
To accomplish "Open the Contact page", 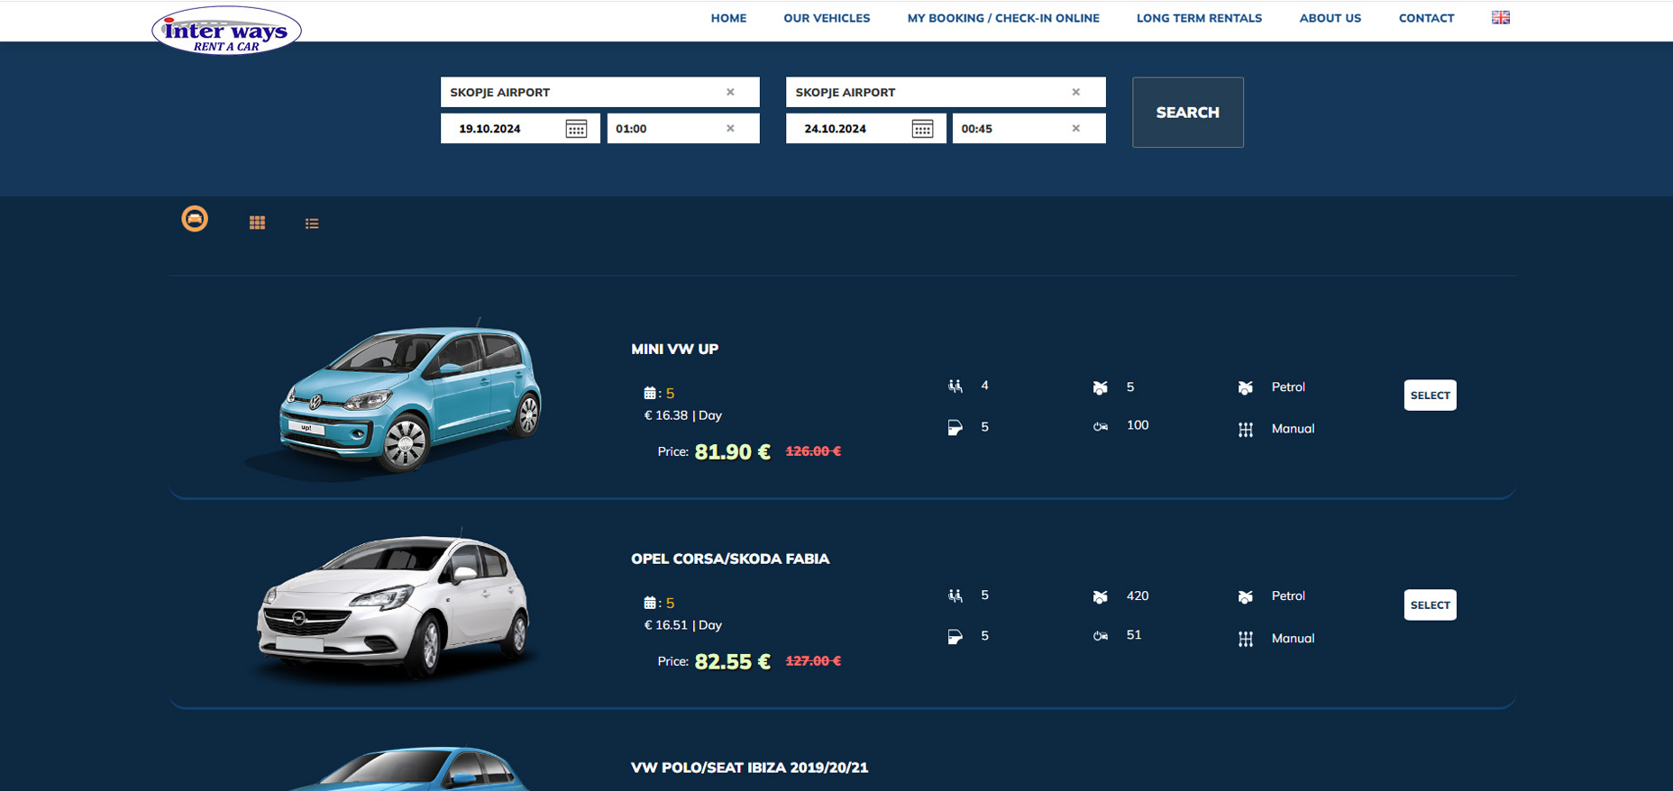I will [x=1426, y=18].
